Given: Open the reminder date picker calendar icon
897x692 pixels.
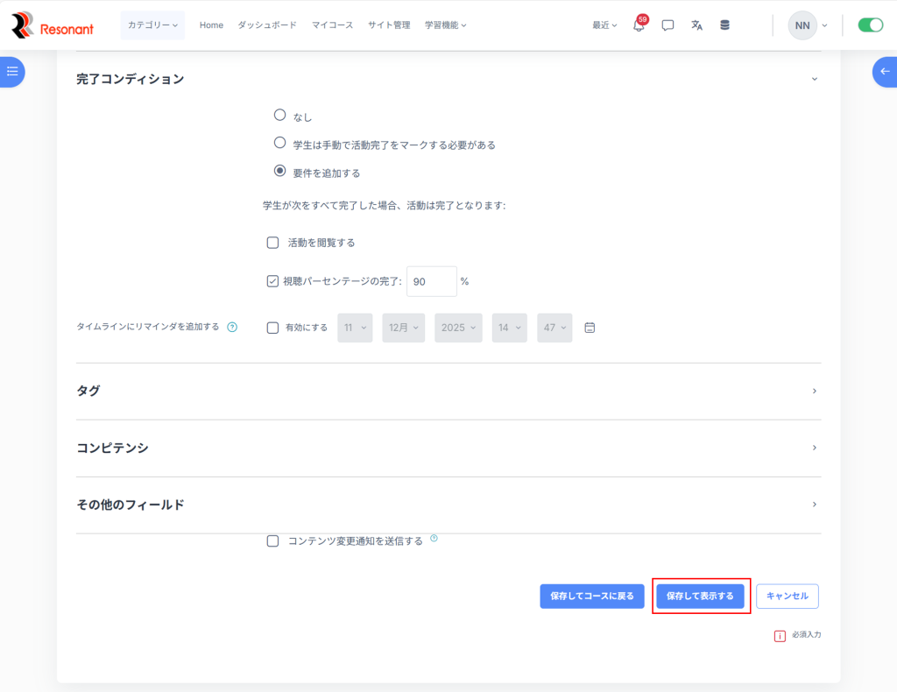Looking at the screenshot, I should point(590,328).
